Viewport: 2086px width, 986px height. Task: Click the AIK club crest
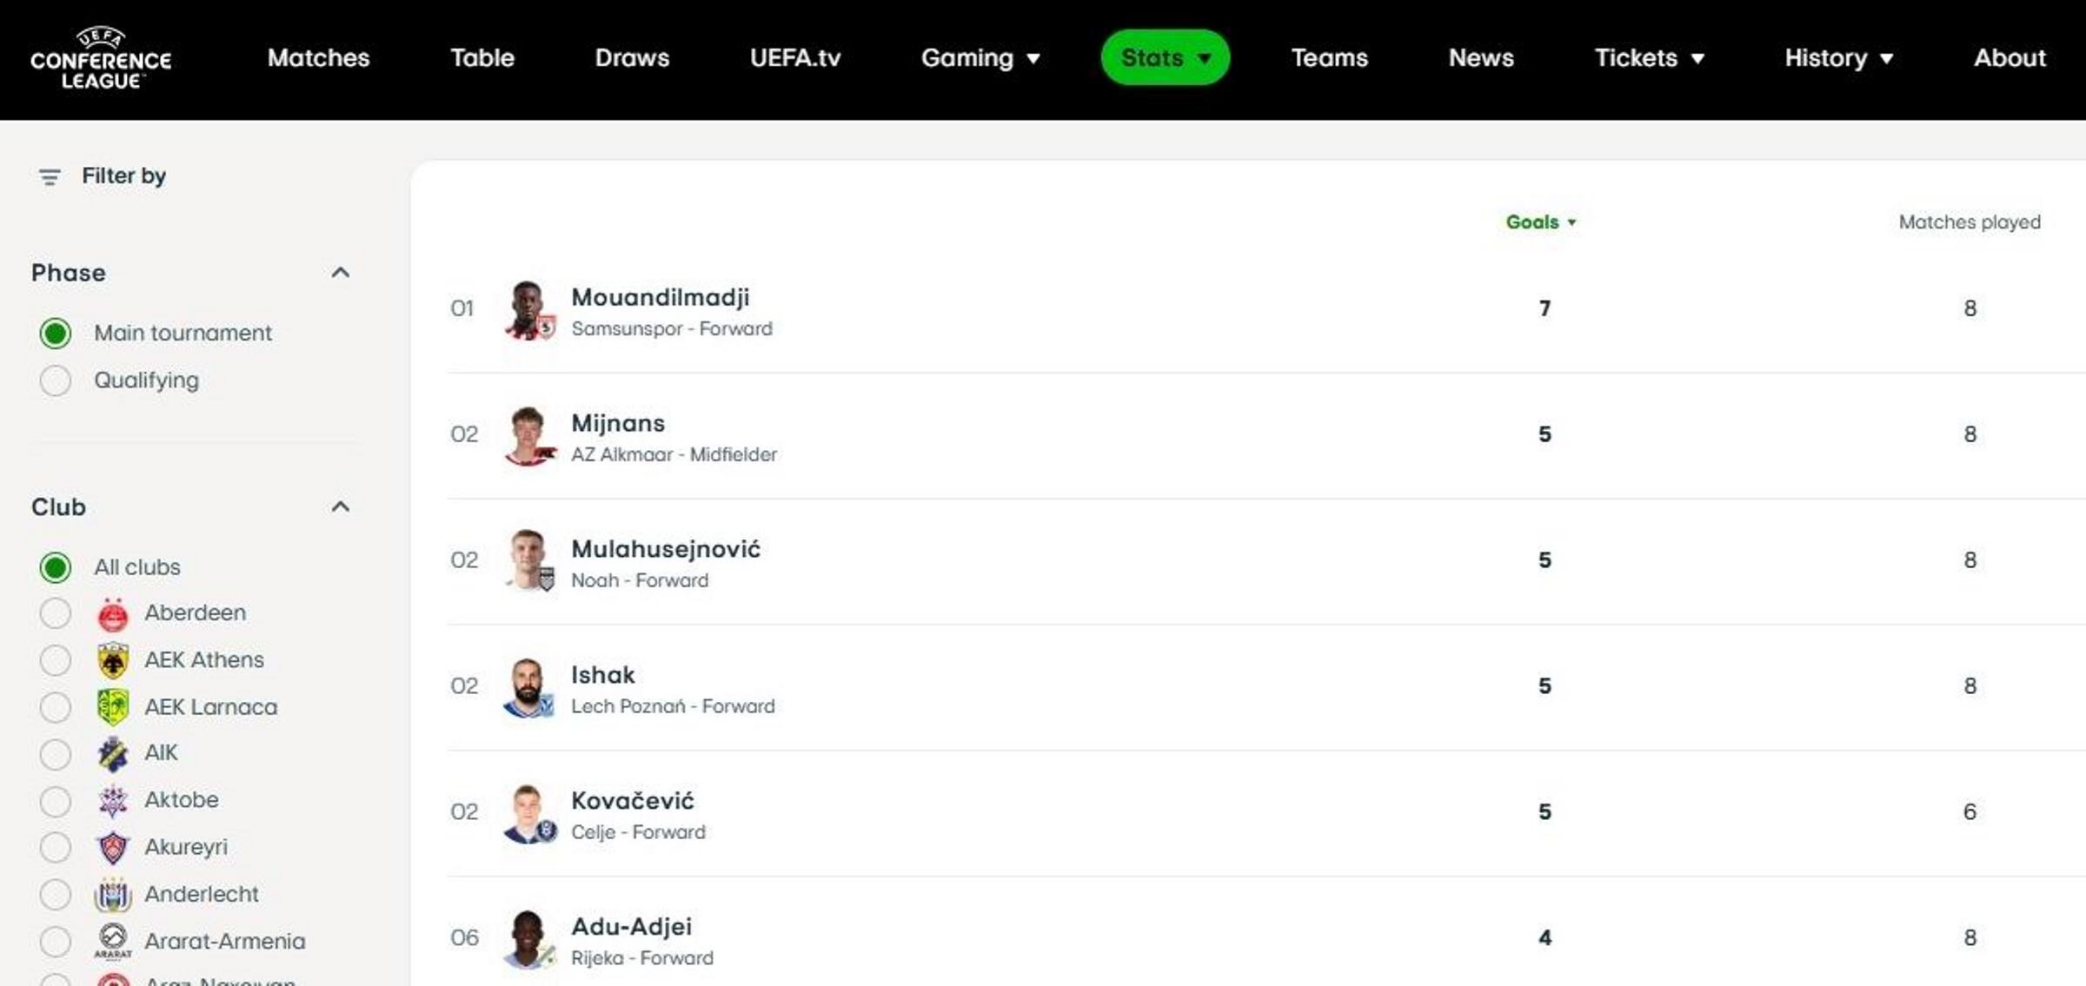click(113, 754)
